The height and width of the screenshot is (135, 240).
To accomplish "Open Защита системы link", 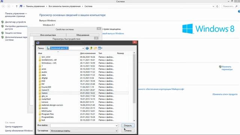I will pyautogui.click(x=13, y=33).
